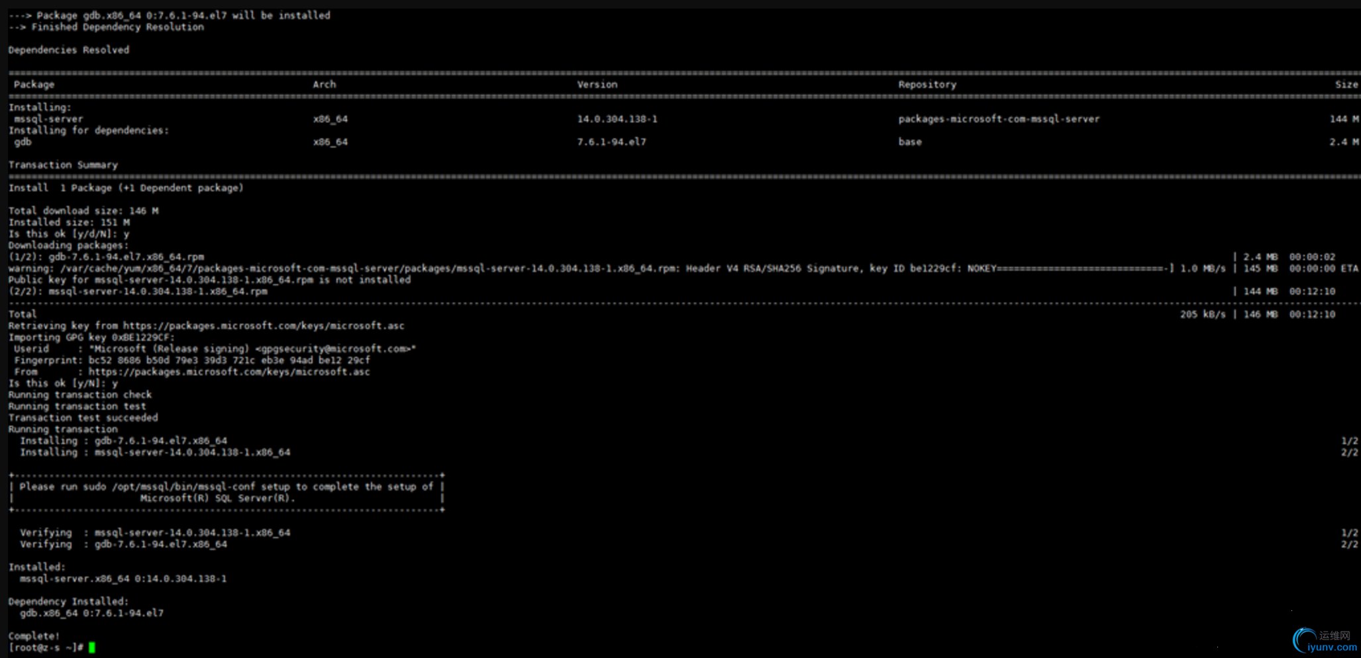Image resolution: width=1361 pixels, height=658 pixels.
Task: Click the "Importing GPG key 0xBE1229CF:" line
Action: (x=91, y=338)
